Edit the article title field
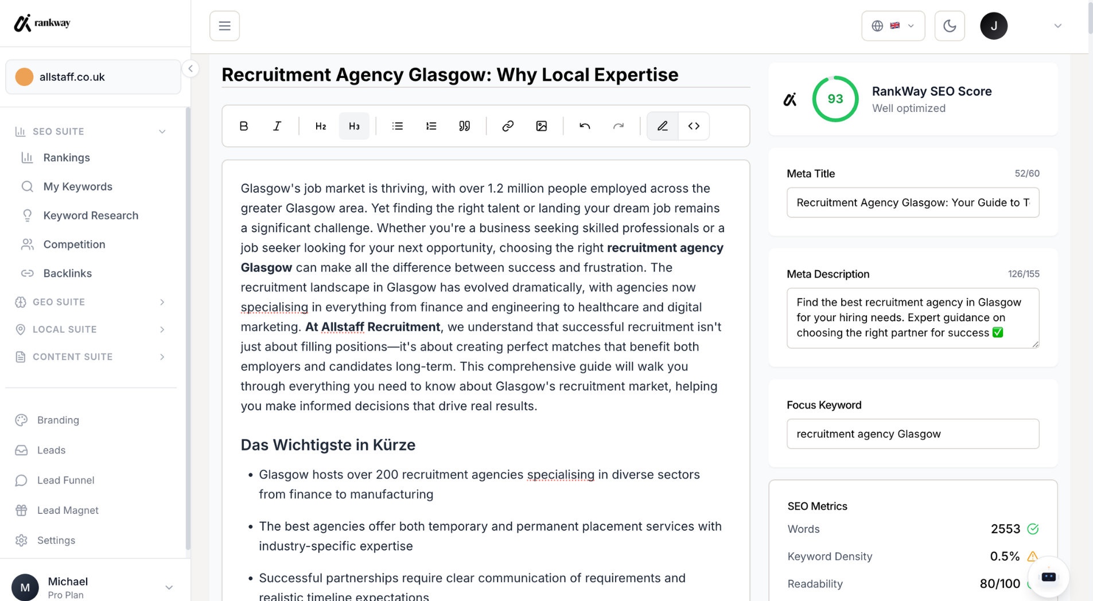 [x=485, y=75]
